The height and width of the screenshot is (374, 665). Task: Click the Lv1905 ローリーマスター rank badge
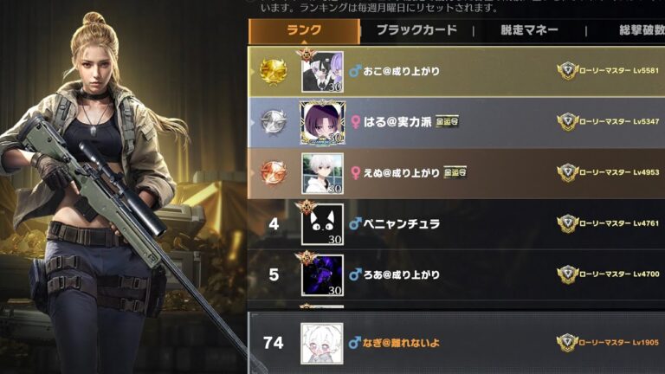(568, 342)
